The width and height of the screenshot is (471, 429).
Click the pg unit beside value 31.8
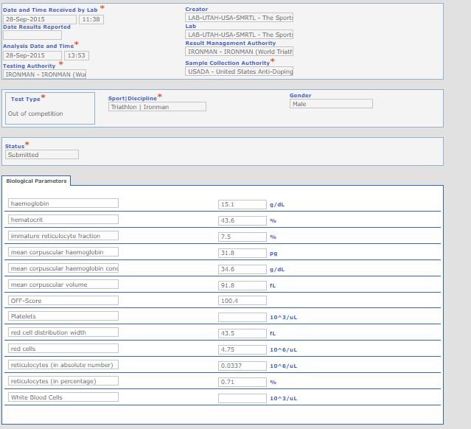point(273,254)
